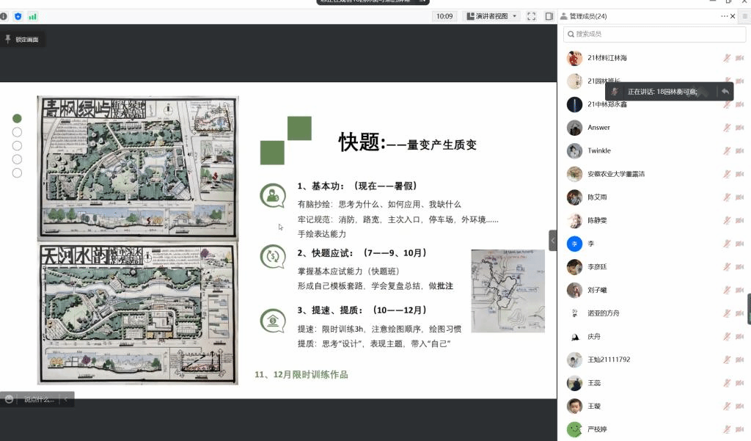Toggle the side panel layout icon
This screenshot has width=751, height=441.
[549, 16]
